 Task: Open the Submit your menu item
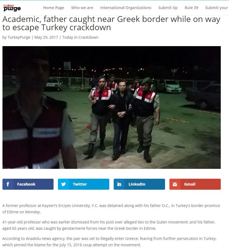[216, 8]
